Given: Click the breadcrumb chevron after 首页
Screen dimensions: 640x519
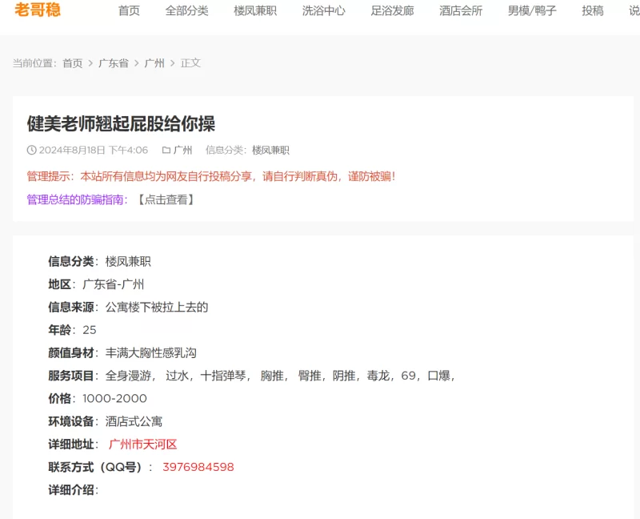Looking at the screenshot, I should [90, 63].
